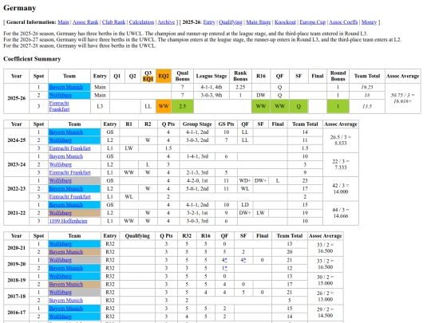Select the '4-2-0, 1st' Group Stage cell
Viewport: 431px width, 323px height.
click(x=197, y=180)
